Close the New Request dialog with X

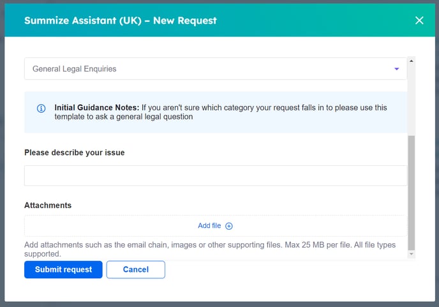419,20
